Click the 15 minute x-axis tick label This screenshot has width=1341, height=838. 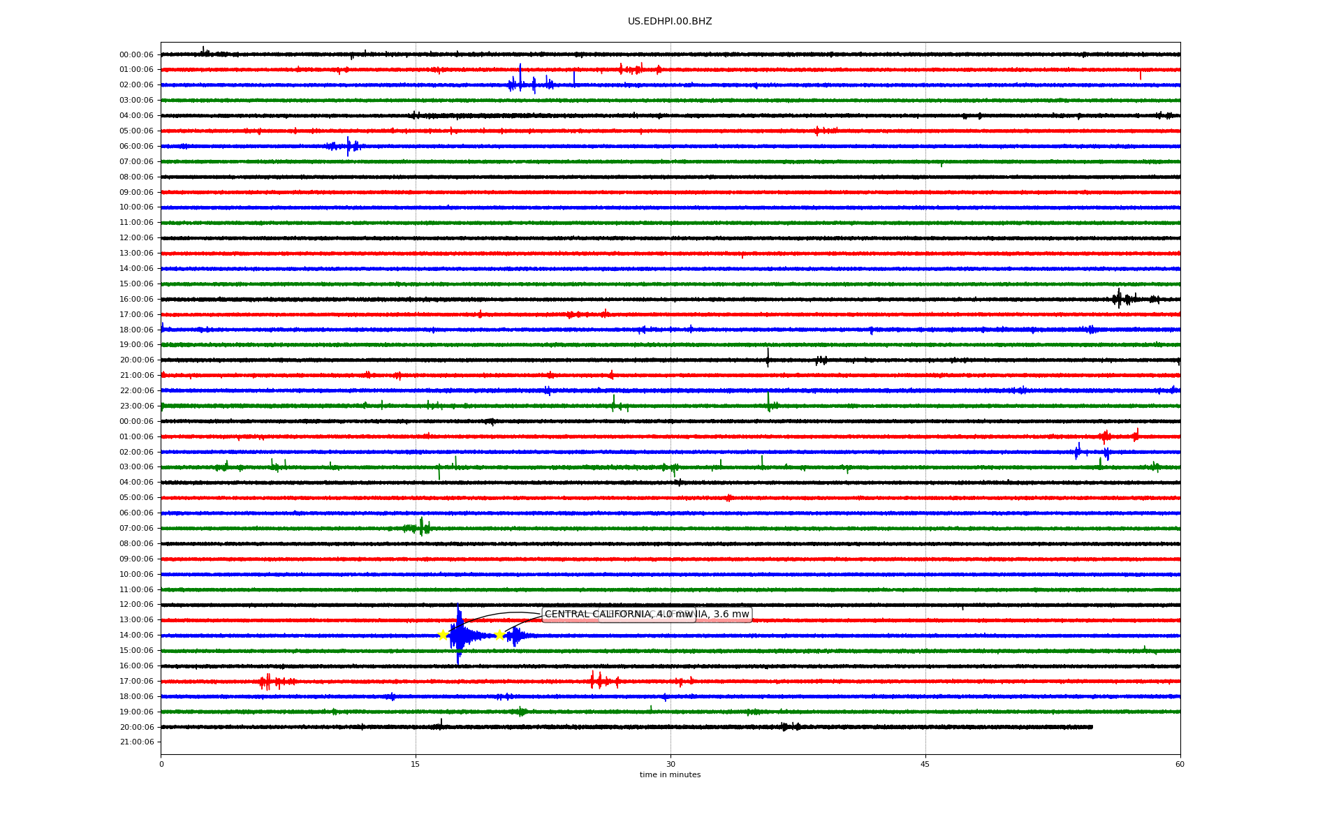(416, 764)
